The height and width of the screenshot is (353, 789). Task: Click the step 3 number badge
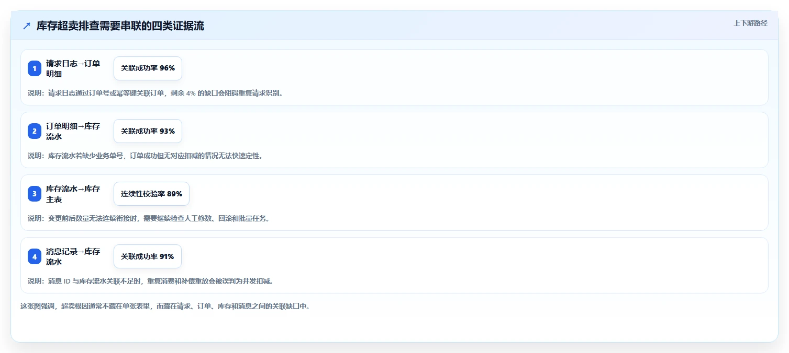pos(35,194)
